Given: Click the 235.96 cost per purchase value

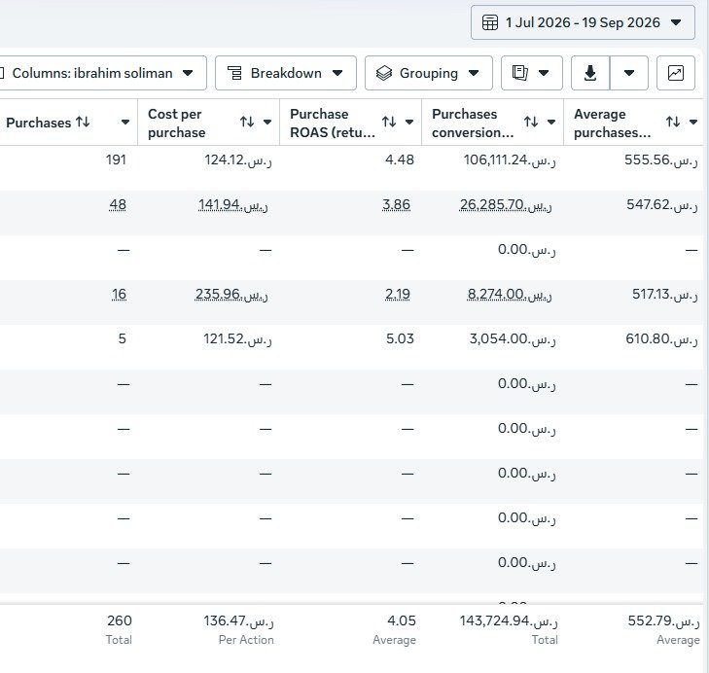Looking at the screenshot, I should click(x=231, y=295).
